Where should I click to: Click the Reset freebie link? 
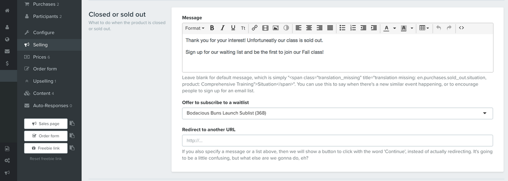click(x=45, y=159)
